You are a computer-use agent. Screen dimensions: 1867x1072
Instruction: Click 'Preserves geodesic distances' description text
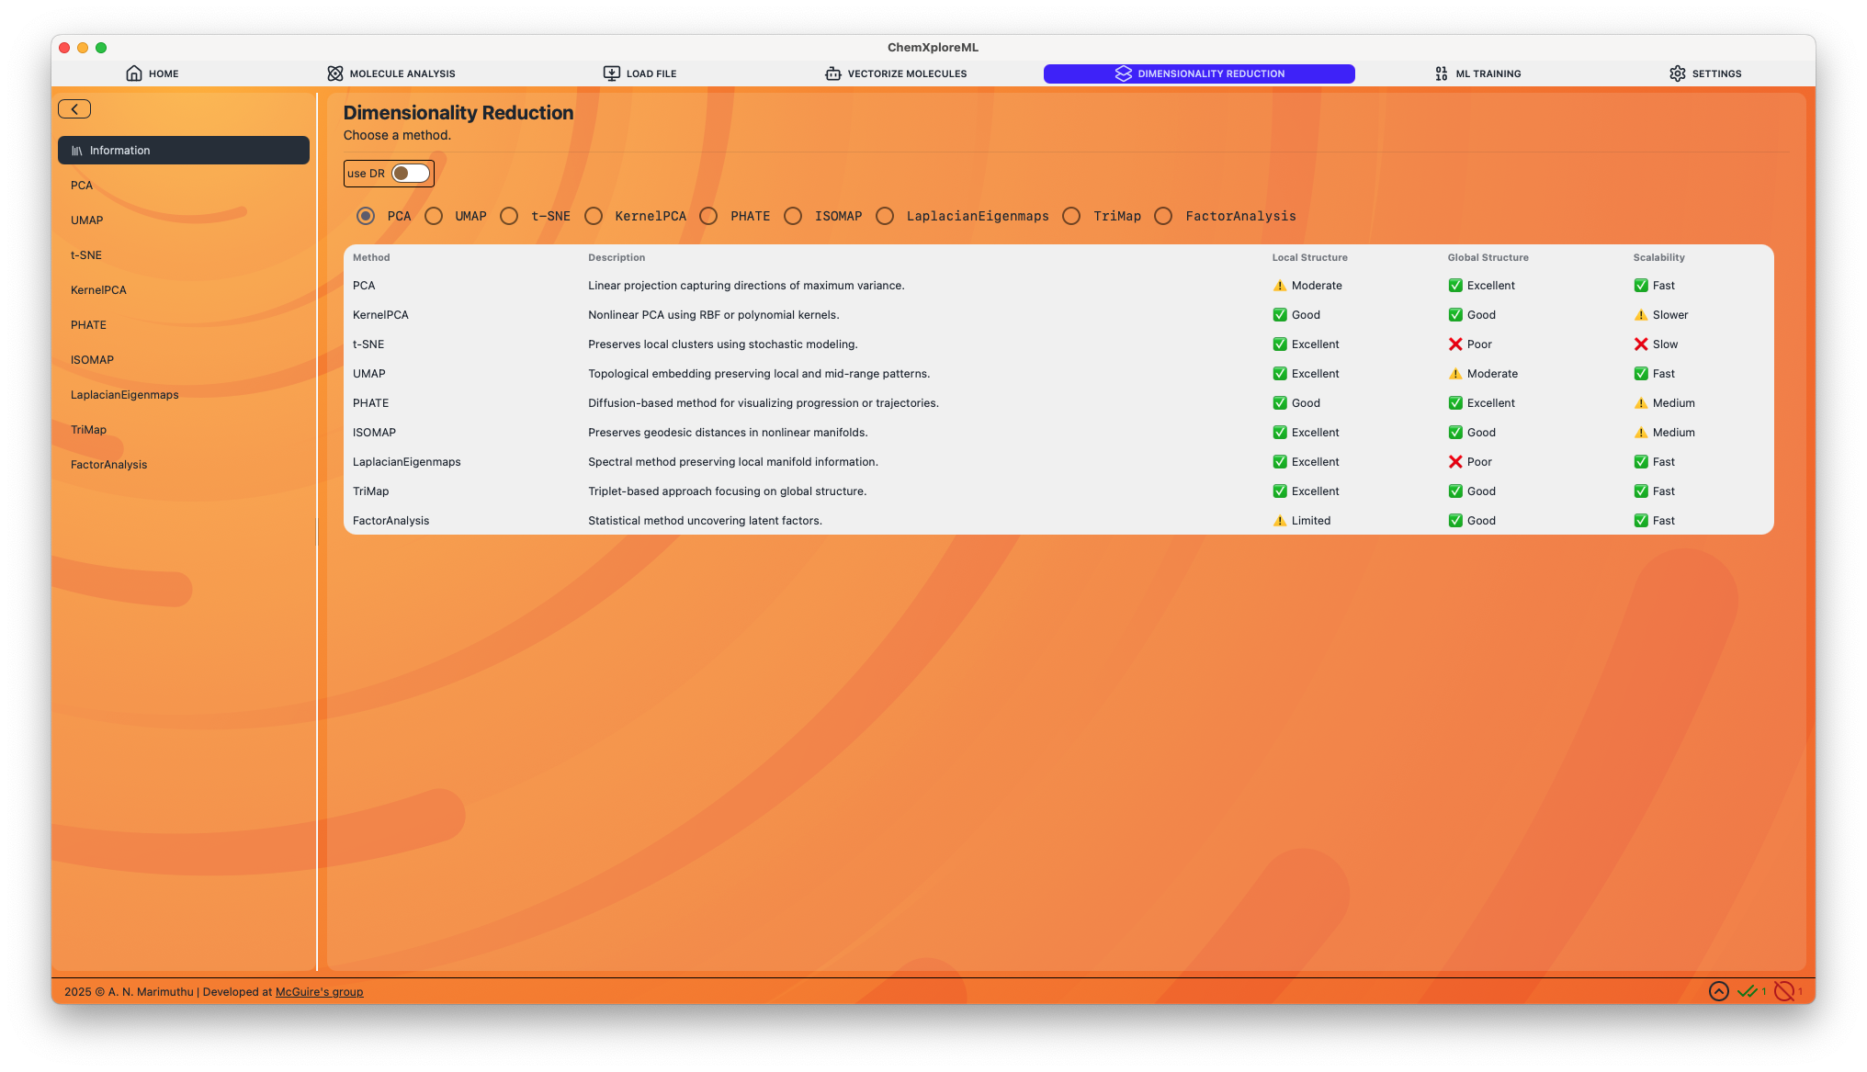click(x=728, y=433)
